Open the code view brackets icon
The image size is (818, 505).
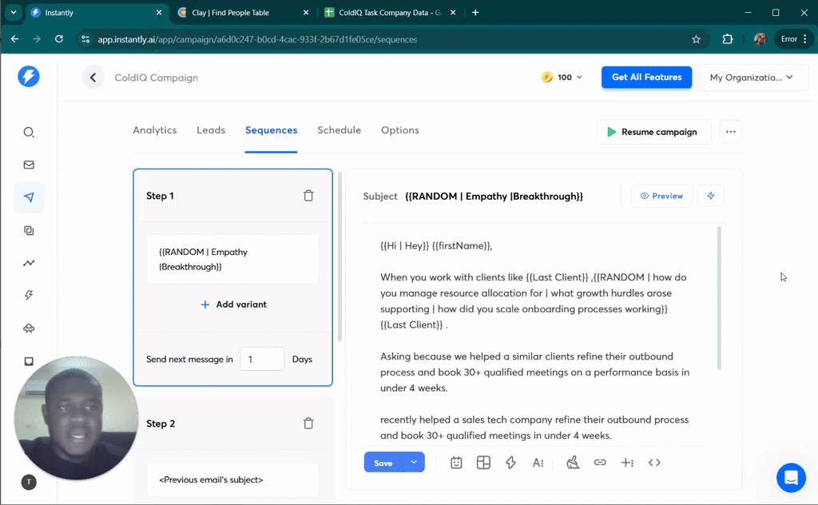[654, 463]
